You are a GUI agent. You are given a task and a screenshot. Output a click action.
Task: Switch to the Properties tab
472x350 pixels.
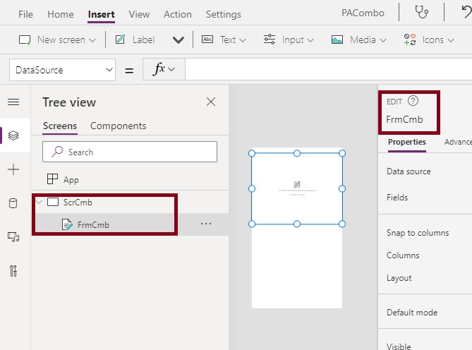coord(406,142)
